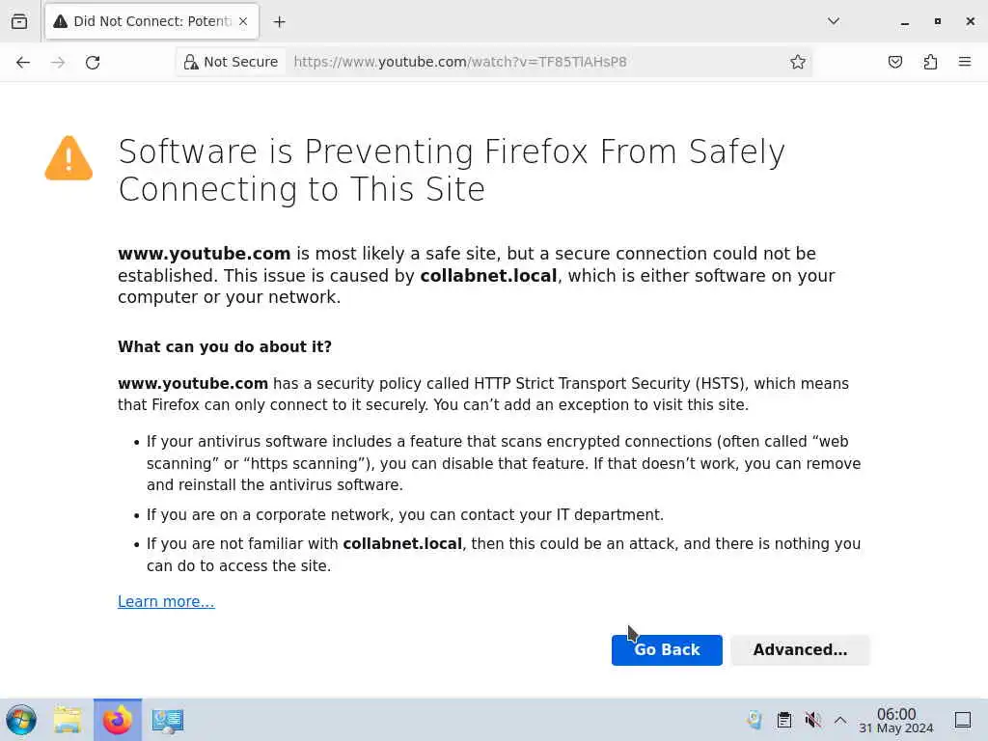The width and height of the screenshot is (988, 741).
Task: Open the Extensions puzzle icon
Action: tap(930, 62)
